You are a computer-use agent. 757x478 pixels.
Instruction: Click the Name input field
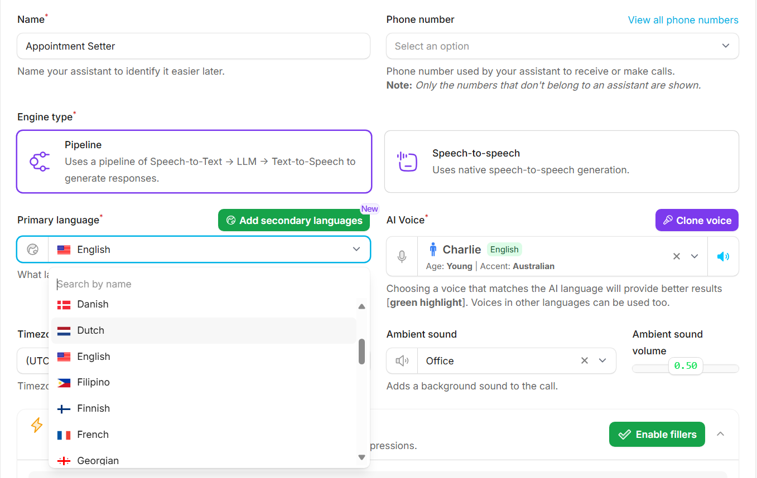[194, 46]
